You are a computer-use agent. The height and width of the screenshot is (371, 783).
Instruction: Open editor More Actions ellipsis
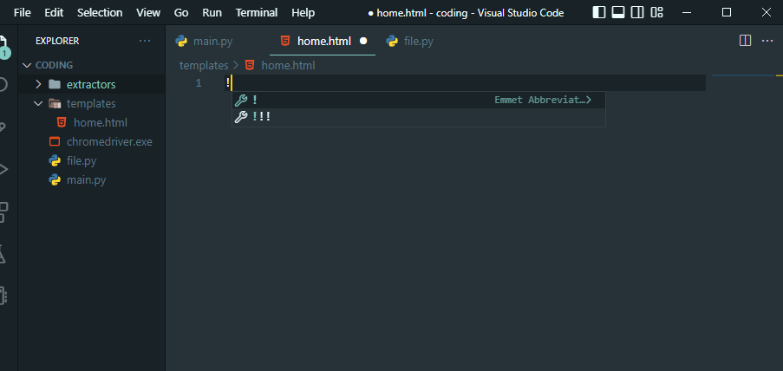767,41
